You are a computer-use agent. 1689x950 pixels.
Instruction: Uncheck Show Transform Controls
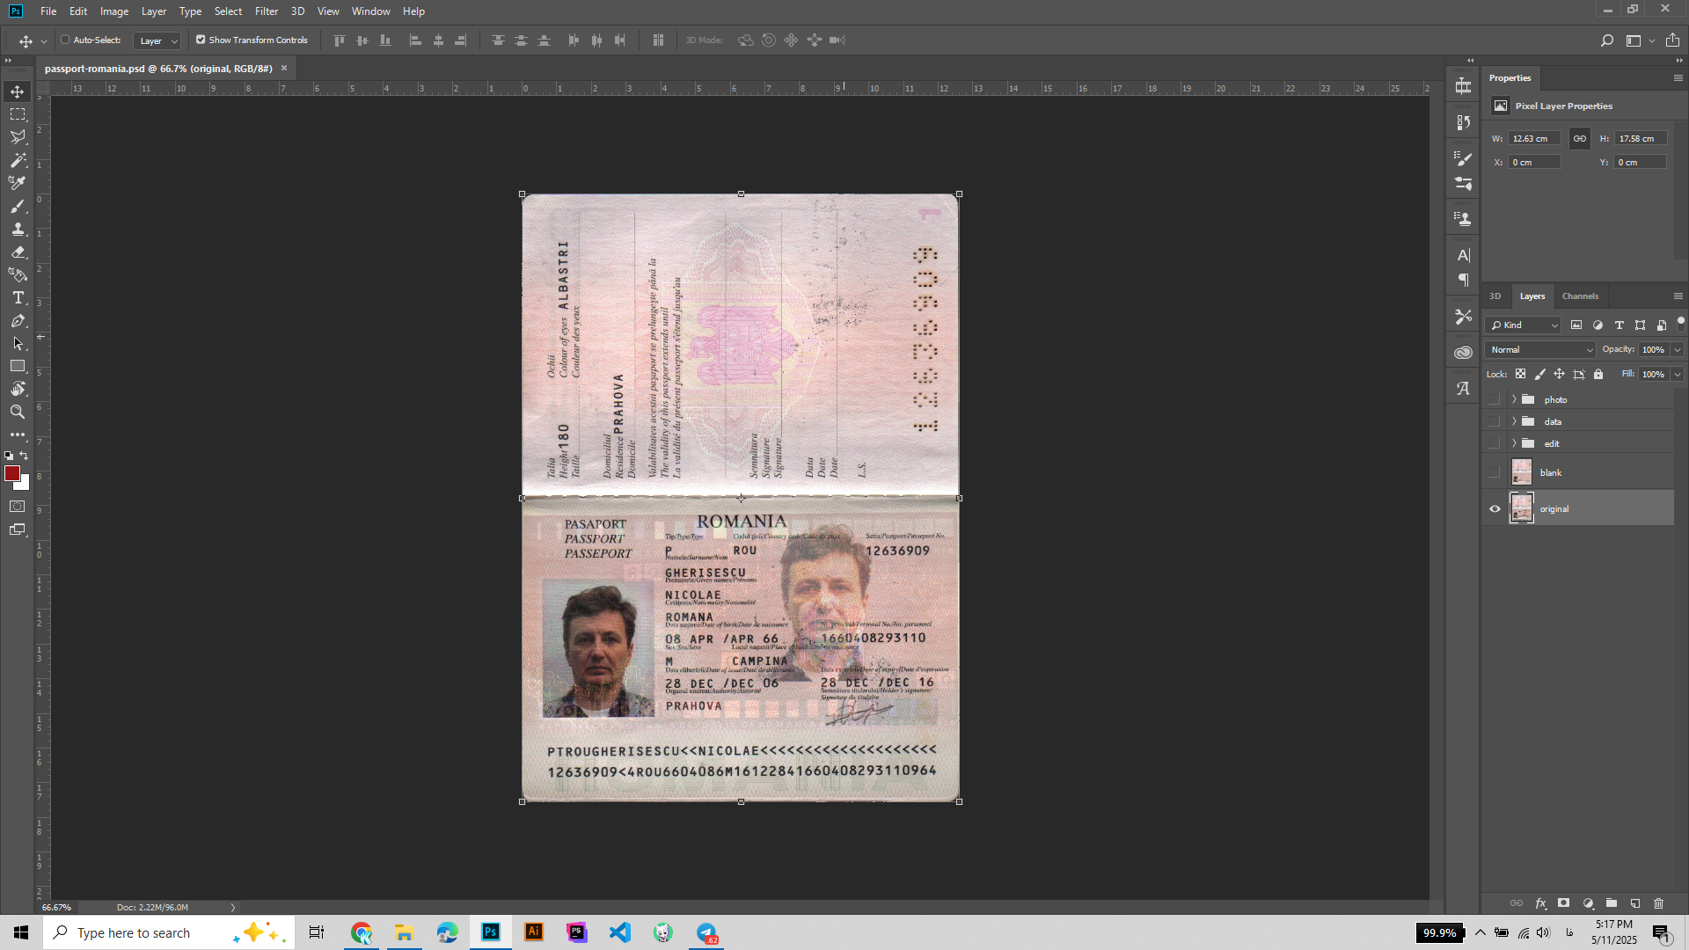click(201, 40)
